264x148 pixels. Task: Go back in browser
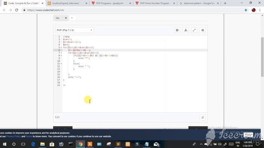(x=4, y=10)
